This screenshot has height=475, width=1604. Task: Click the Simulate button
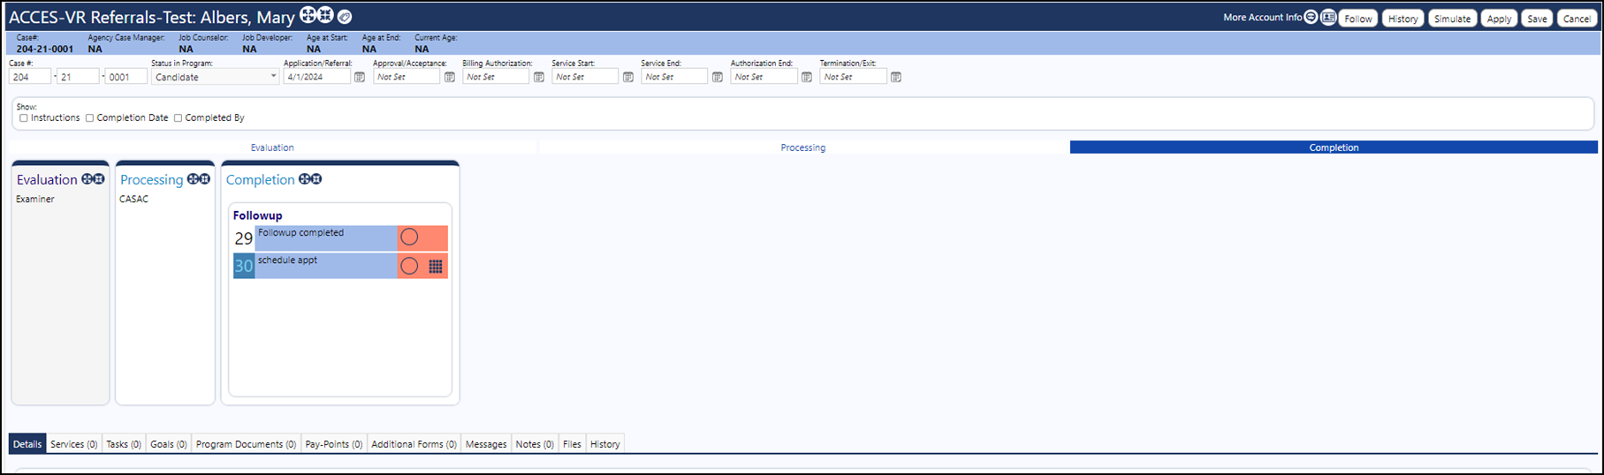1452,19
